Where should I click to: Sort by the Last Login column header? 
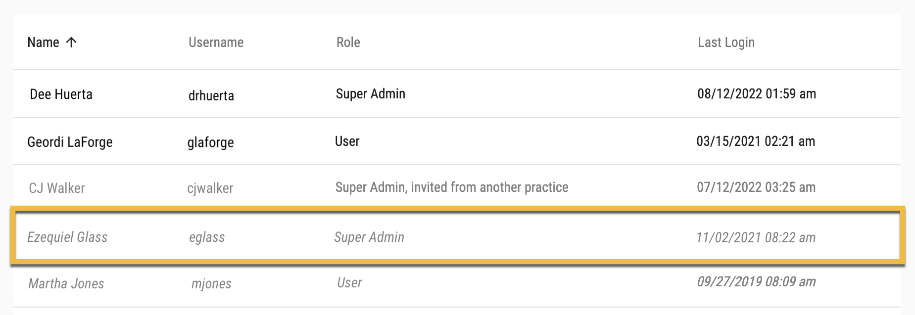coord(726,43)
